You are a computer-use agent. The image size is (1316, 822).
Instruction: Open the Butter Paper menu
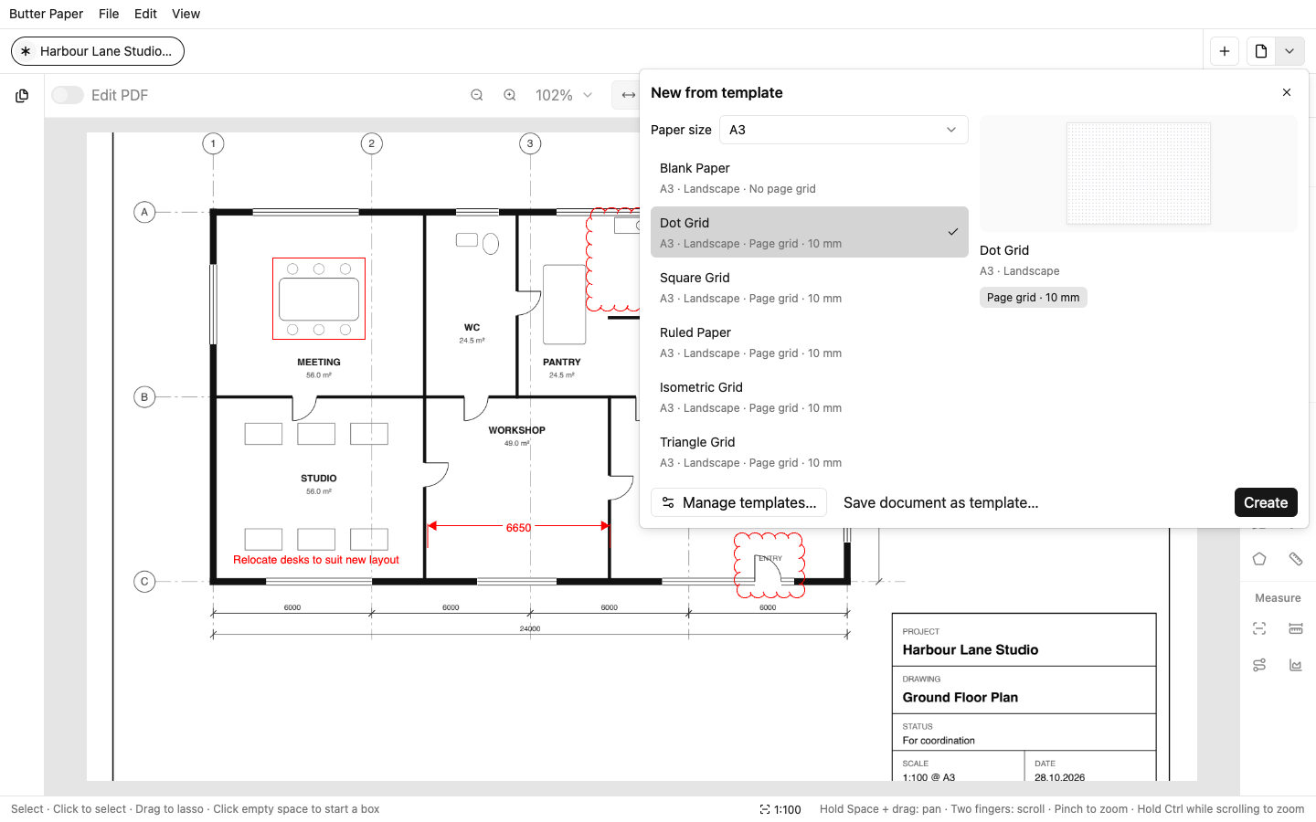(x=46, y=14)
